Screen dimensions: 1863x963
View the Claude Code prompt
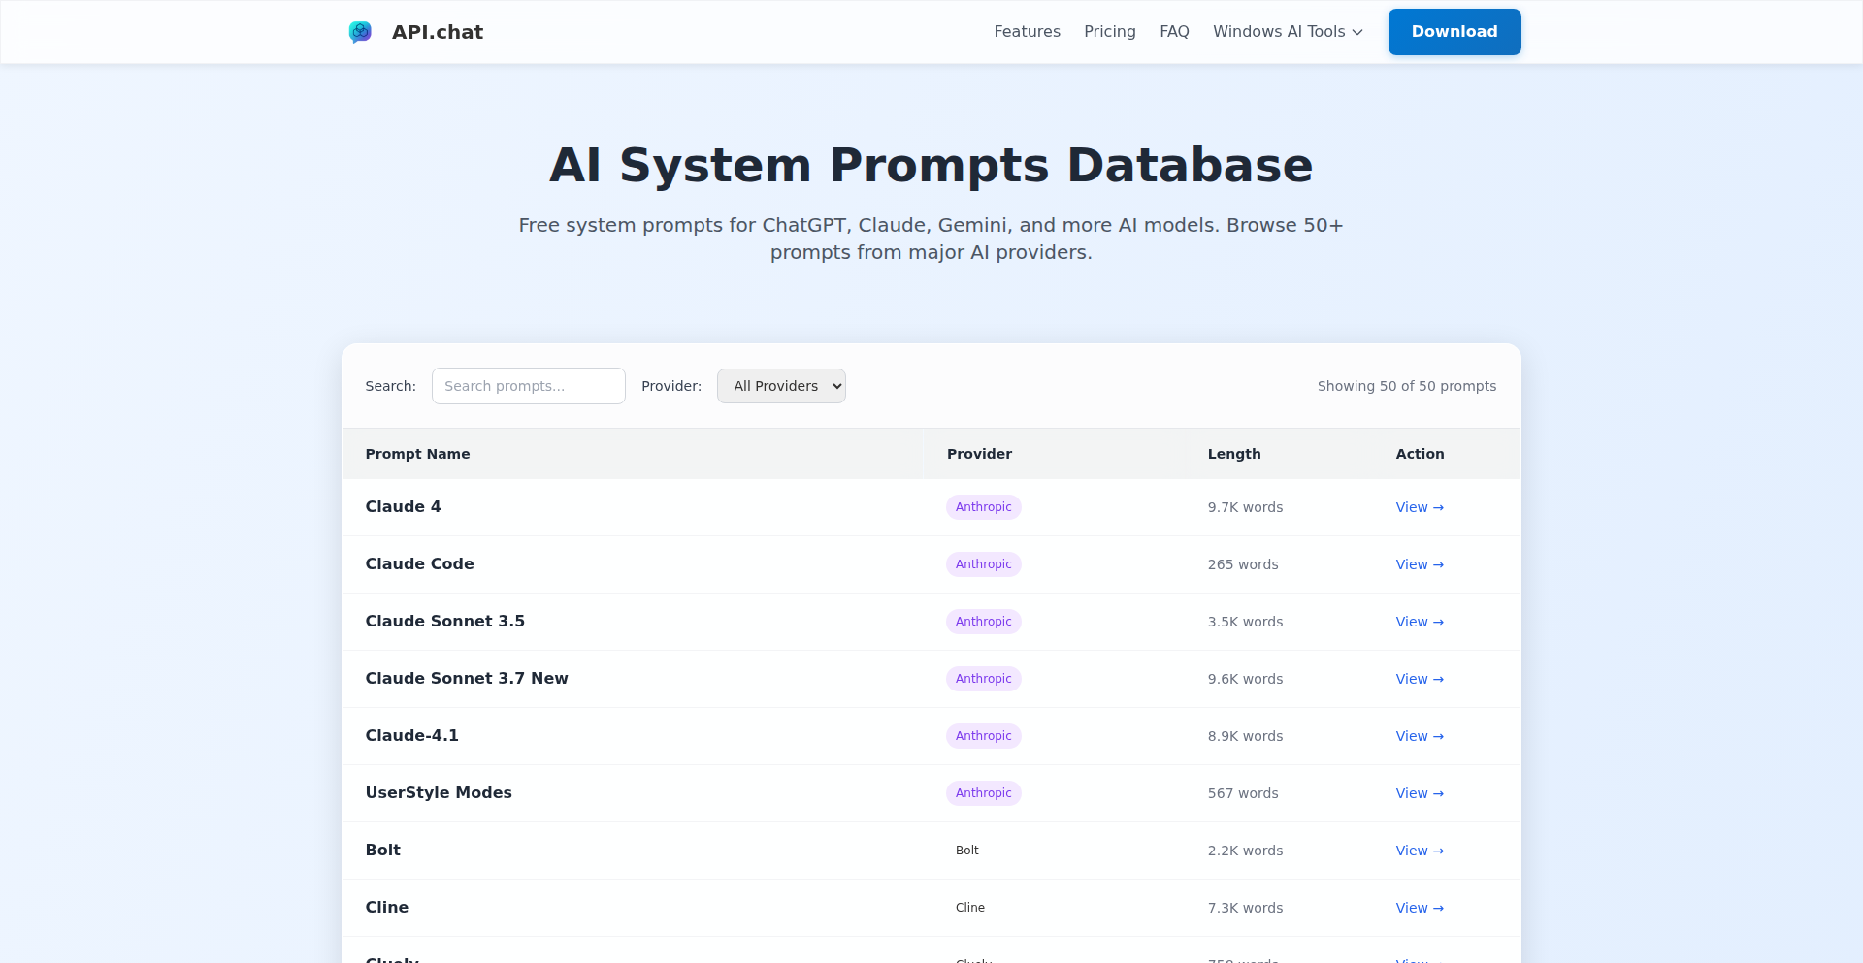pyautogui.click(x=1419, y=564)
